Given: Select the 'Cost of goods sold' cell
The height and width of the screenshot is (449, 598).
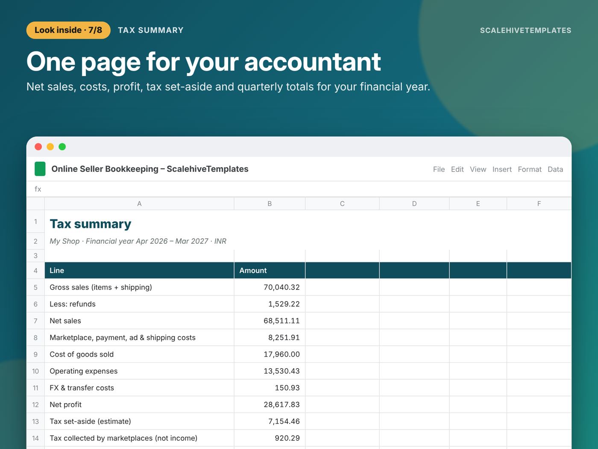Looking at the screenshot, I should pyautogui.click(x=139, y=354).
